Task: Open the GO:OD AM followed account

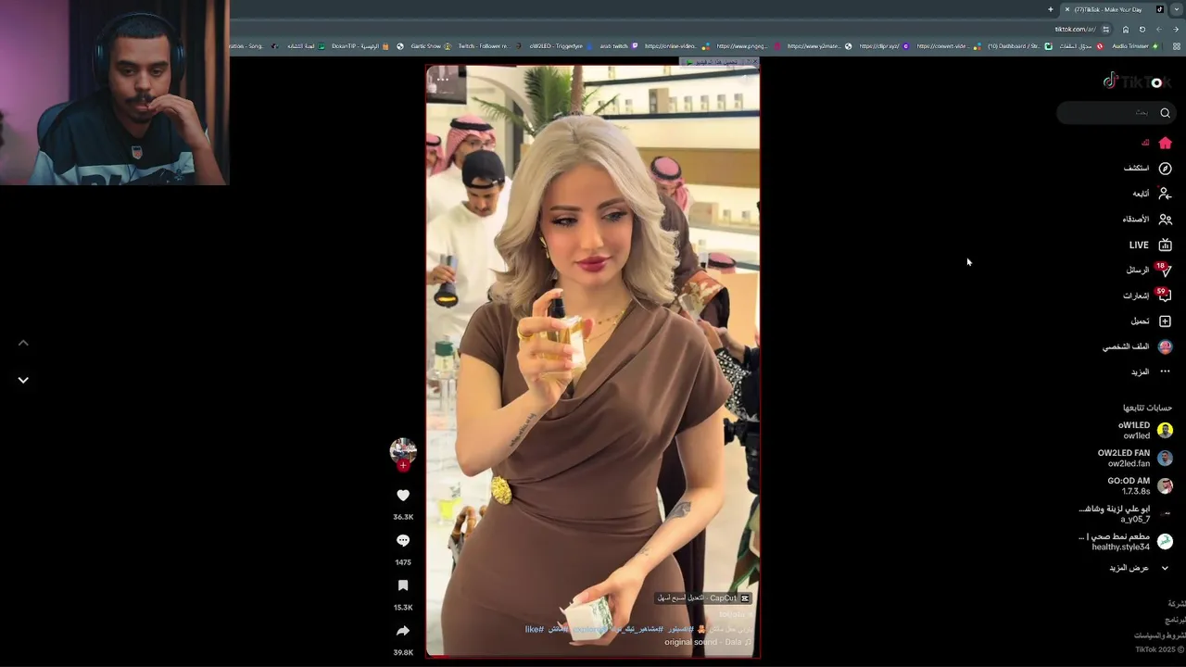Action: point(1140,485)
